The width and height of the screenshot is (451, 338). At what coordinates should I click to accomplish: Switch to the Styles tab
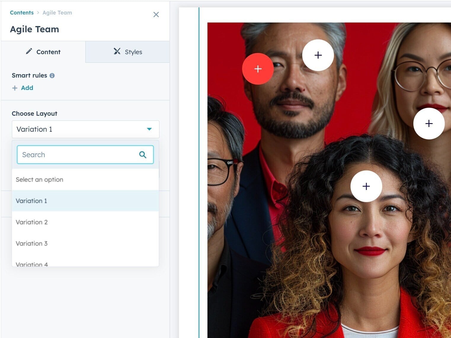click(128, 52)
